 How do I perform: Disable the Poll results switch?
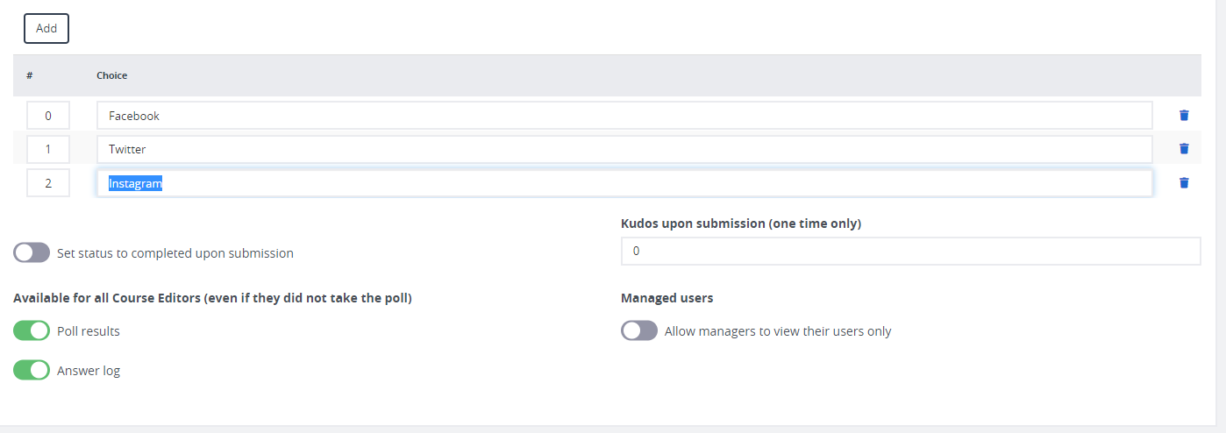coord(32,330)
